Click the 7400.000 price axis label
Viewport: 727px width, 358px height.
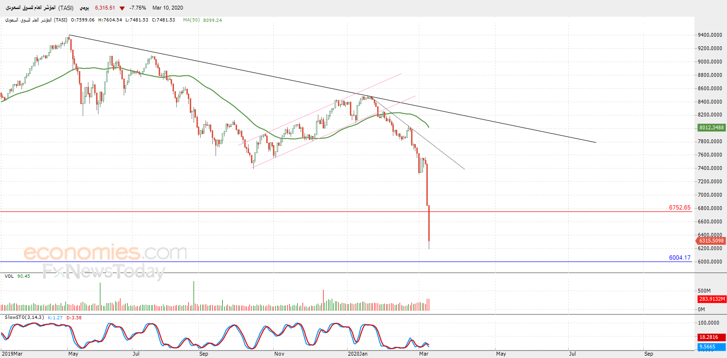pyautogui.click(x=710, y=168)
